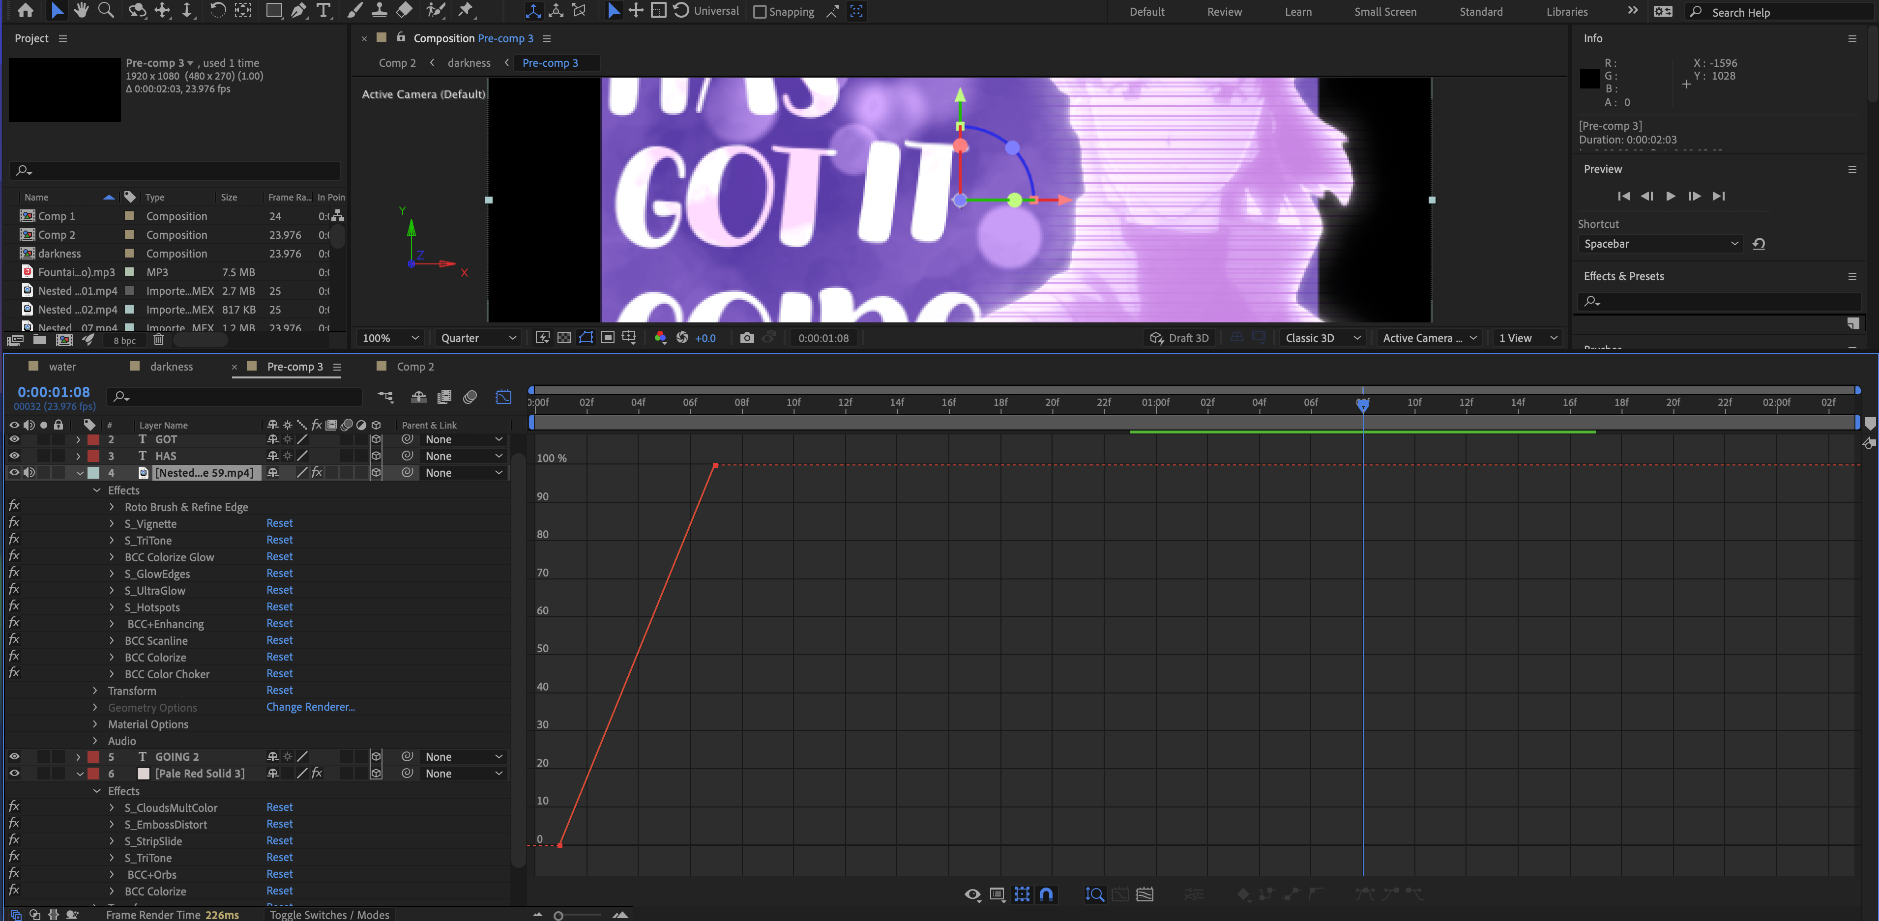Hide the GOING 2 layer

(14, 756)
